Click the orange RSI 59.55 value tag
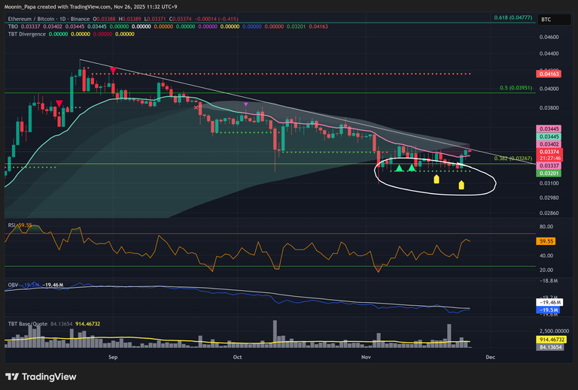This screenshot has height=390, width=578. (x=547, y=242)
